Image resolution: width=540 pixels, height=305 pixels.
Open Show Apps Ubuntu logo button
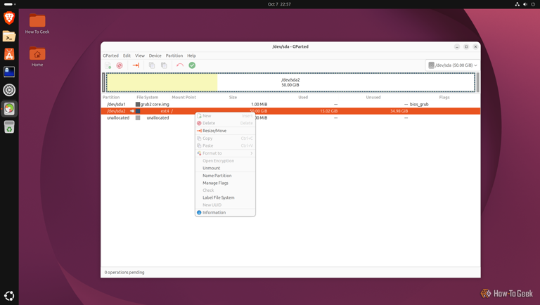point(9,296)
